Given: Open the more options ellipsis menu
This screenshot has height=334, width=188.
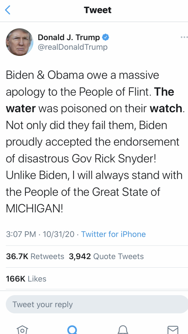Looking at the screenshot, I should (x=184, y=38).
